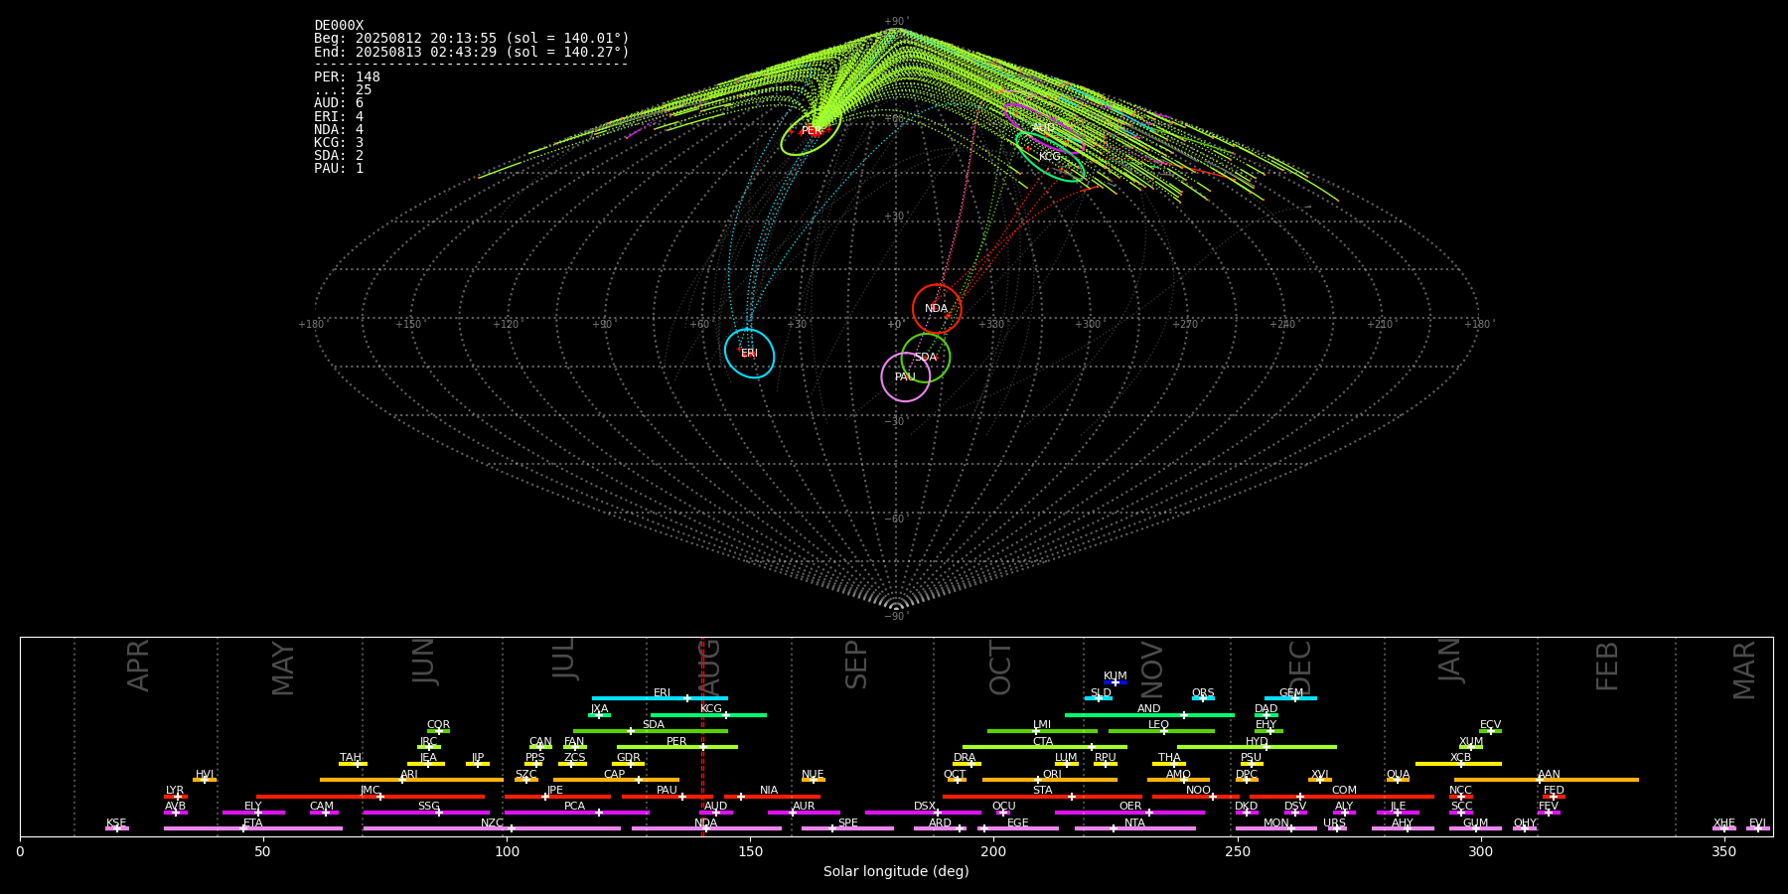Click the QUA shower bar in the timeline
The image size is (1788, 894).
pyautogui.click(x=1398, y=780)
